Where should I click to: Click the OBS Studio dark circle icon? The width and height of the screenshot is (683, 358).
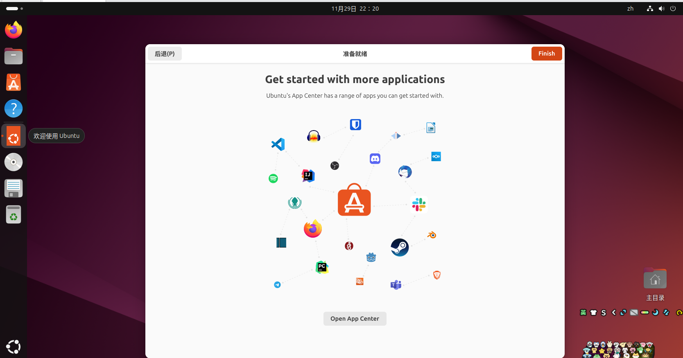click(x=335, y=165)
